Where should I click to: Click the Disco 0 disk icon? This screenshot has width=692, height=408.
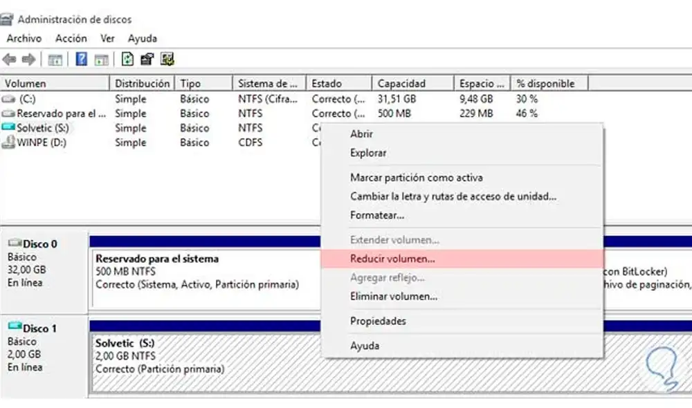coord(15,243)
